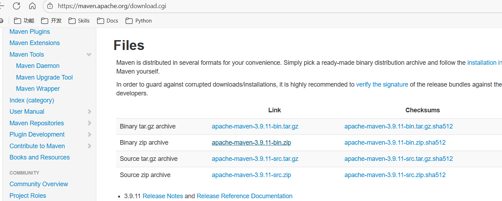Open the 3.9.11 Release Notes link
This screenshot has width=502, height=201.
[163, 196]
